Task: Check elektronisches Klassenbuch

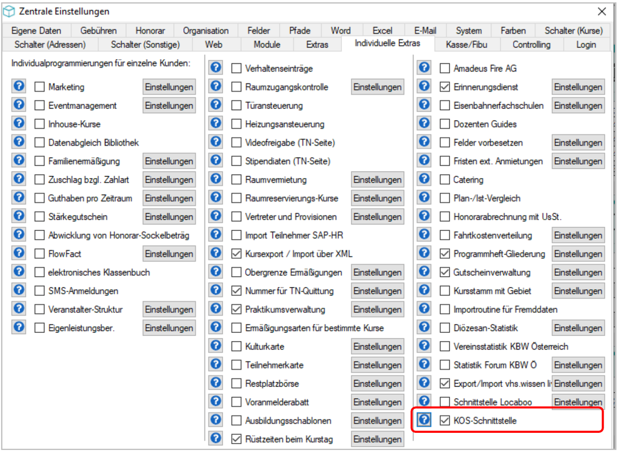Action: click(39, 273)
